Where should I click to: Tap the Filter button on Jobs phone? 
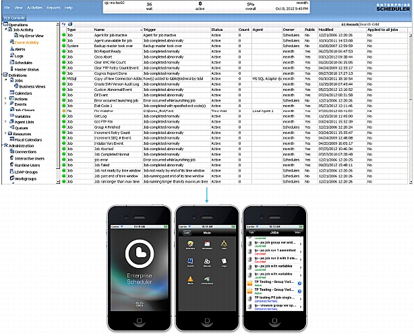pos(297,232)
